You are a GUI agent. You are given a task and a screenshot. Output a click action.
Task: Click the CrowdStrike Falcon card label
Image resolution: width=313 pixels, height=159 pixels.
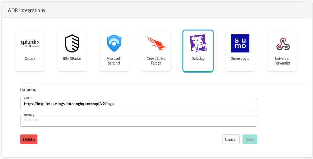pos(156,61)
